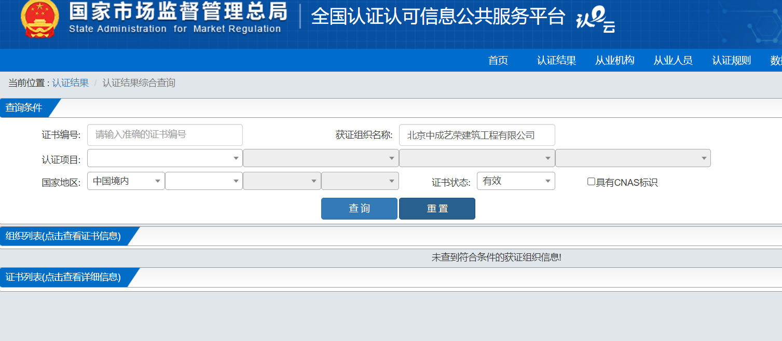782x341 pixels.
Task: Open the first 认证项目 dropdown
Action: point(165,158)
